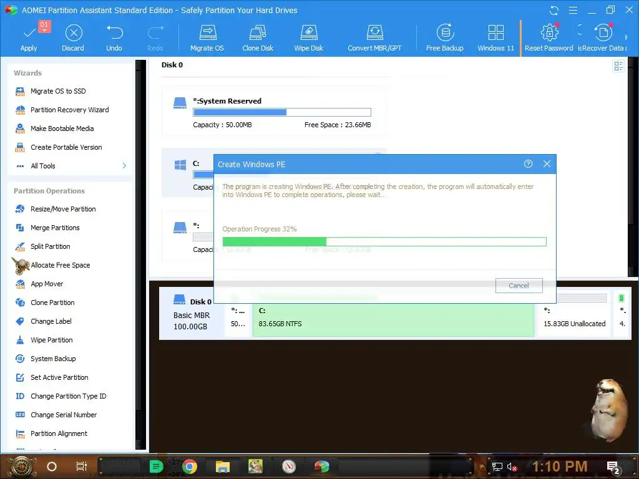
Task: Close the Create Windows PE dialog
Action: [547, 164]
